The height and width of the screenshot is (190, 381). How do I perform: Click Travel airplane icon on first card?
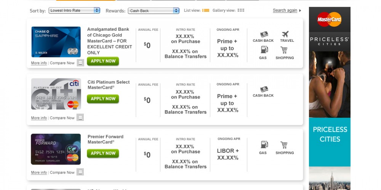click(x=285, y=34)
